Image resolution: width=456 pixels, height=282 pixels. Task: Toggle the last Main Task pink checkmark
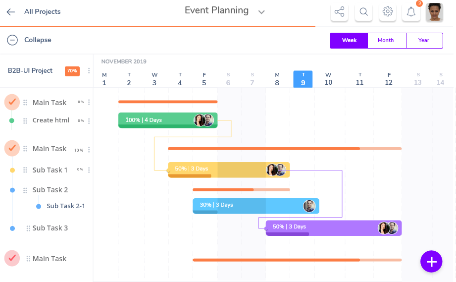[12, 258]
